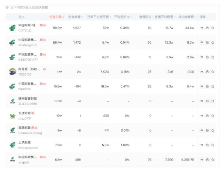Sort by 场均销售额 column header
221x170 pixels.
[187, 17]
